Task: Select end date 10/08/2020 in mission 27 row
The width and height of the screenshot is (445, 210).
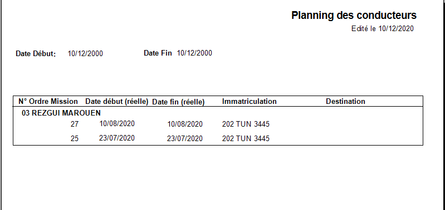Action: [185, 124]
